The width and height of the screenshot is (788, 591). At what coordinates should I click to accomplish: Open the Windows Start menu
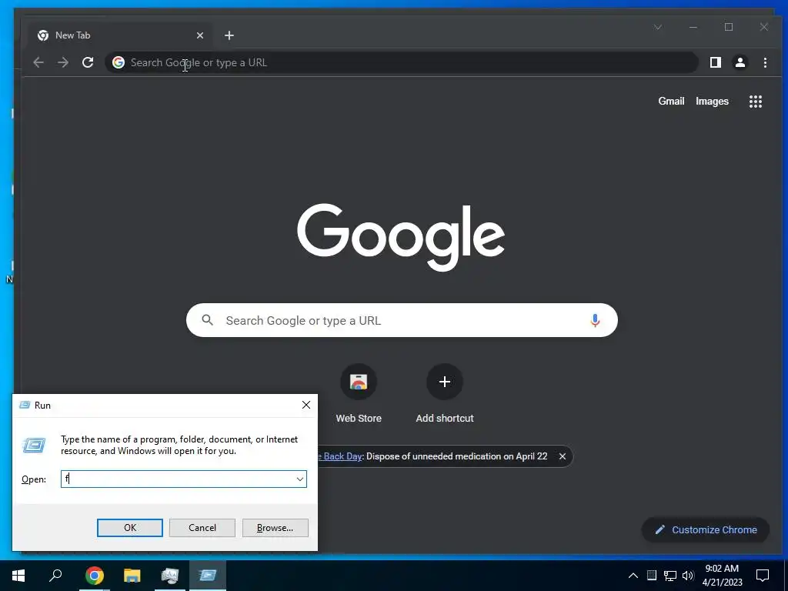point(18,576)
